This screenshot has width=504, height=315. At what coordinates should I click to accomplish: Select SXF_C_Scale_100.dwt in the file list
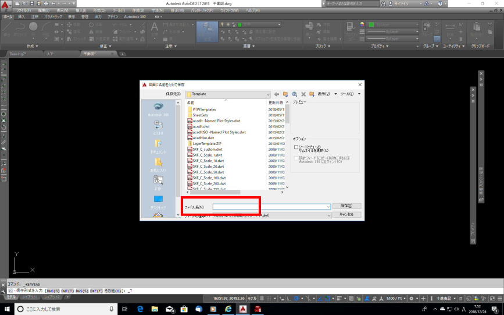point(209,178)
